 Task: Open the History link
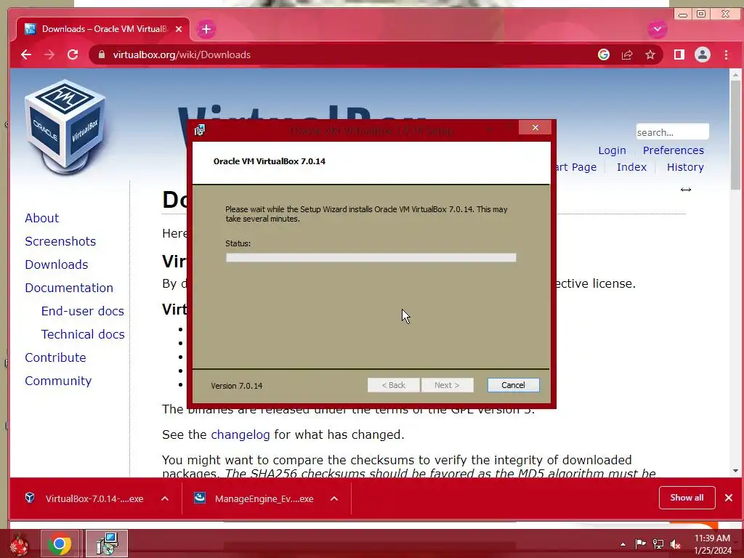pyautogui.click(x=685, y=167)
